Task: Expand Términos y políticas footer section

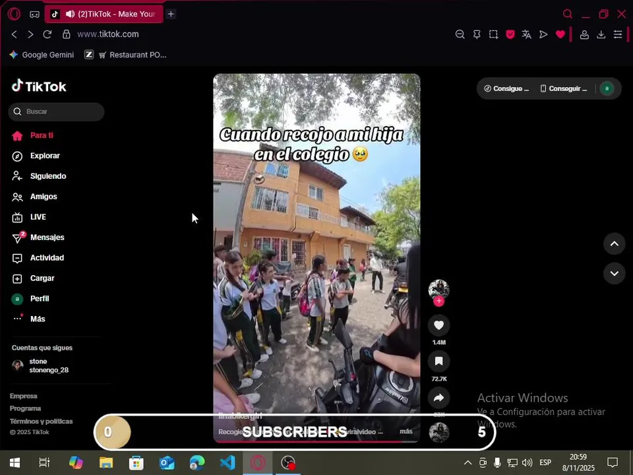Action: coord(41,422)
